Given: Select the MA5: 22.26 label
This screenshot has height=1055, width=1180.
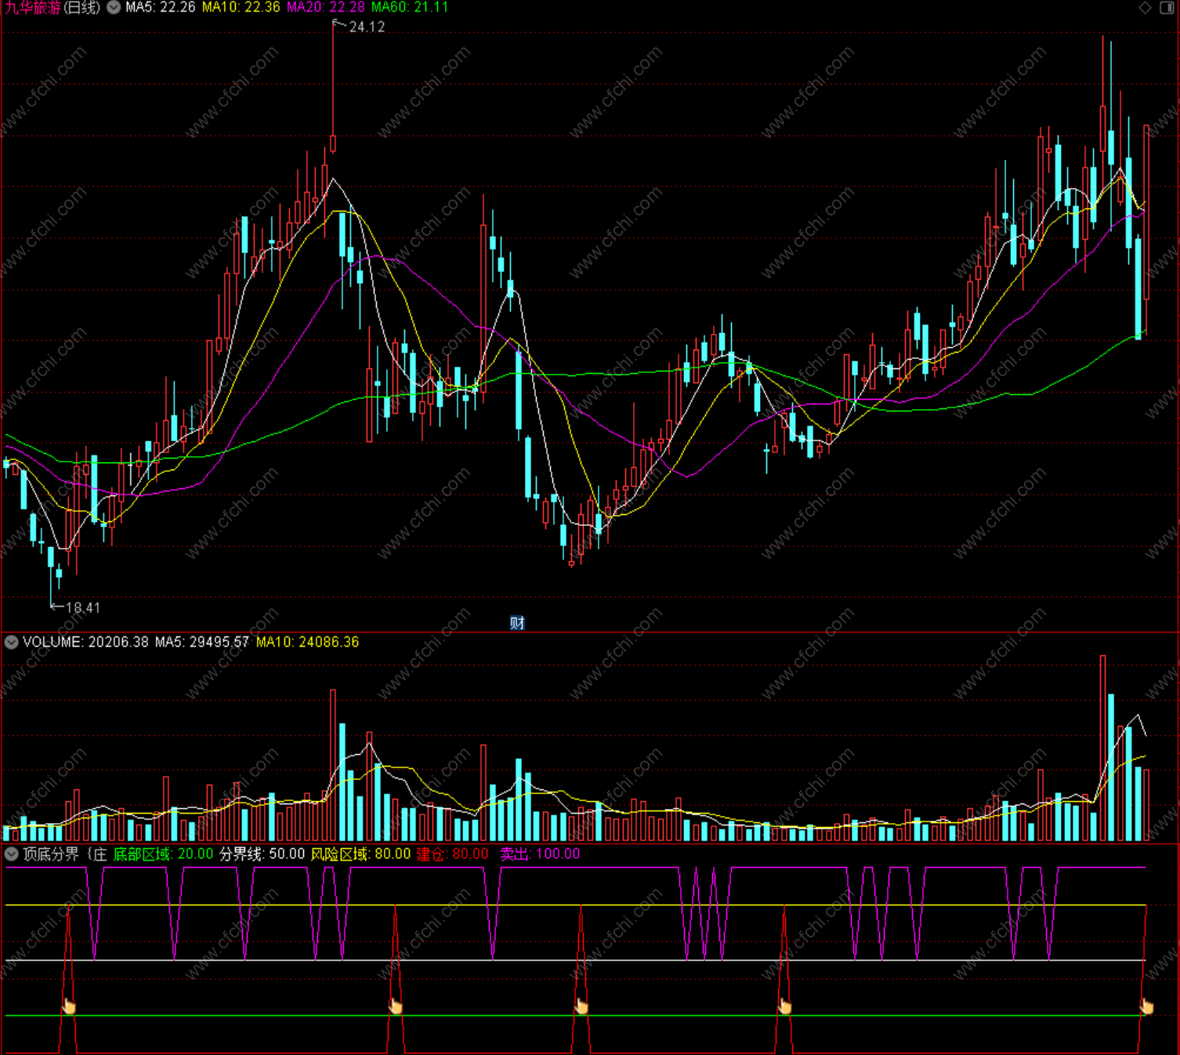Looking at the screenshot, I should coord(160,7).
